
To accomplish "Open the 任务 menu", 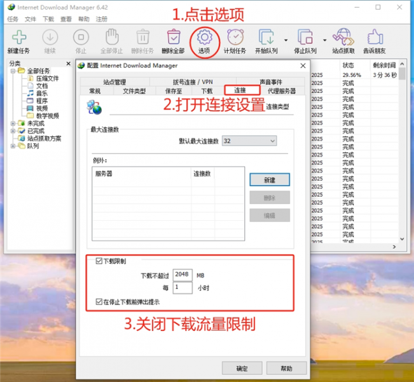I will click(13, 19).
